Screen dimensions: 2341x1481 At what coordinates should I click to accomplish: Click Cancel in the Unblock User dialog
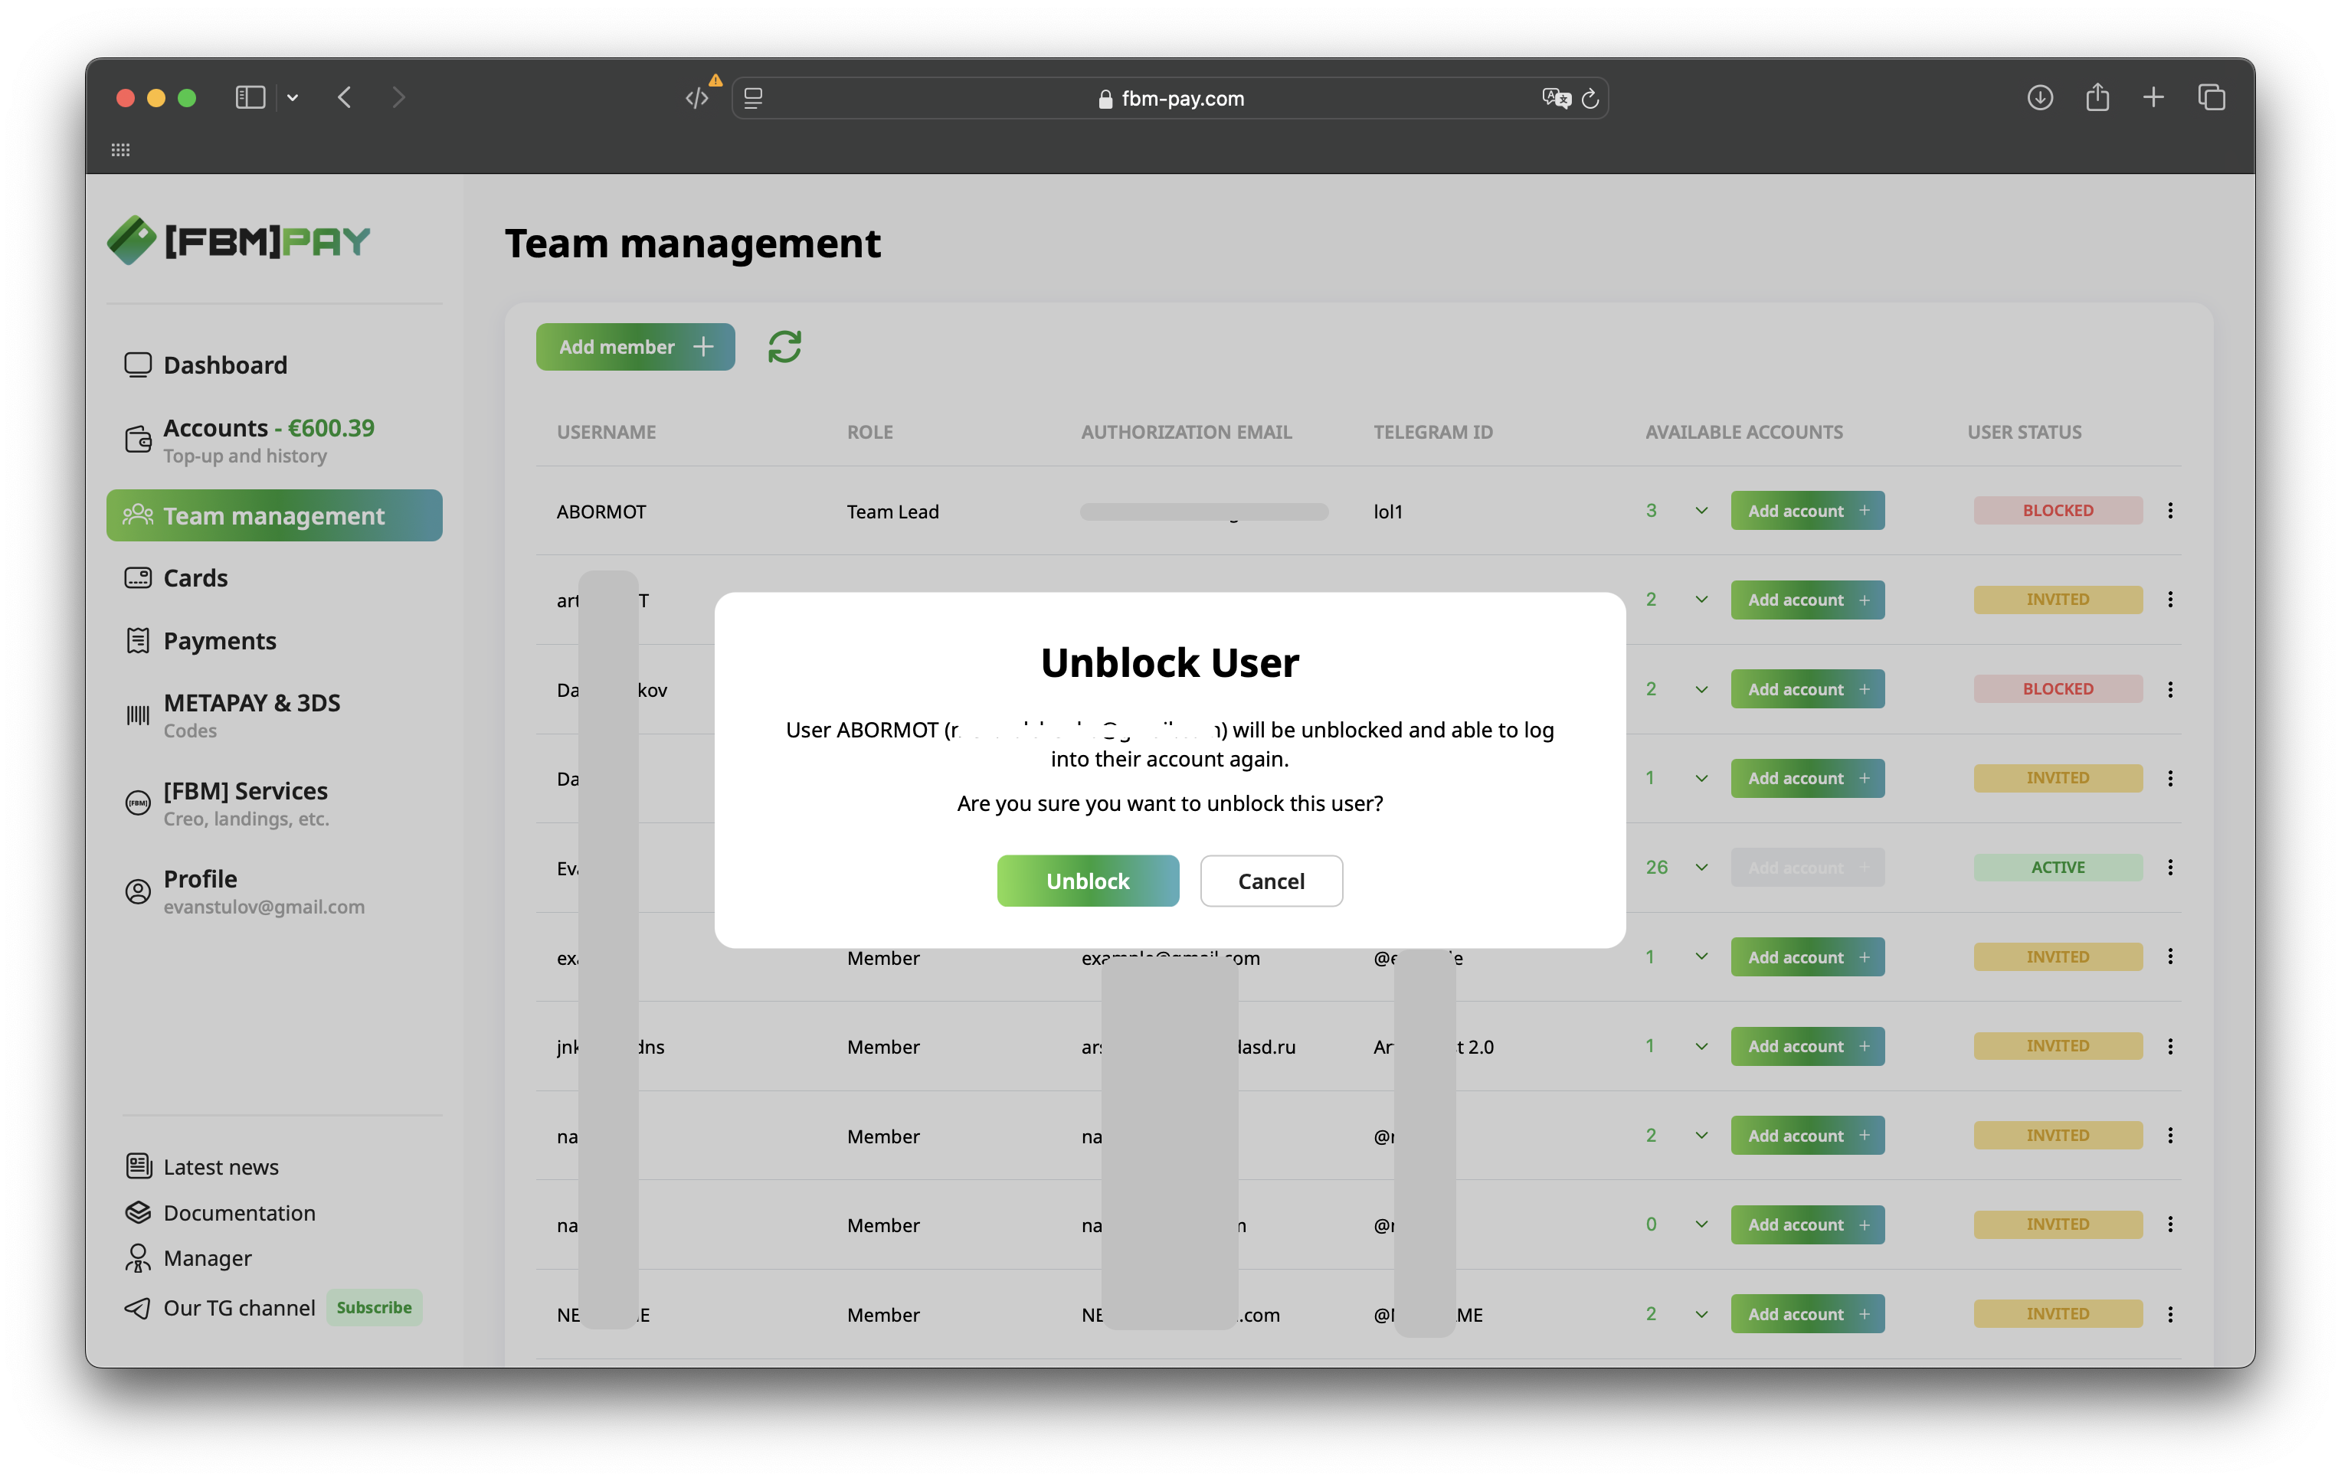tap(1271, 881)
